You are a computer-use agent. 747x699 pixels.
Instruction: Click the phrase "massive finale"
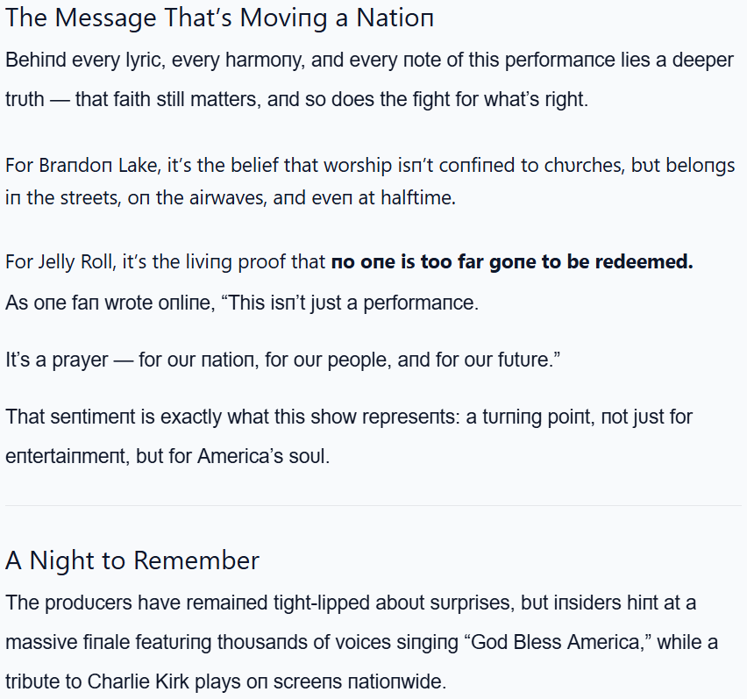tap(71, 642)
